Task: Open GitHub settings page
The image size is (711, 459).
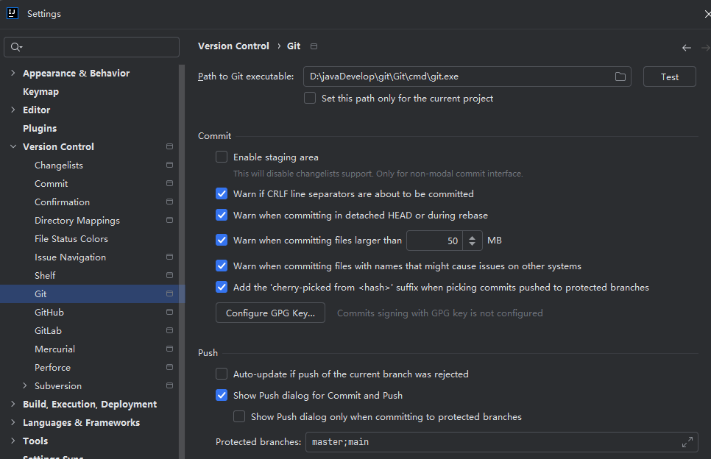Action: [49, 312]
